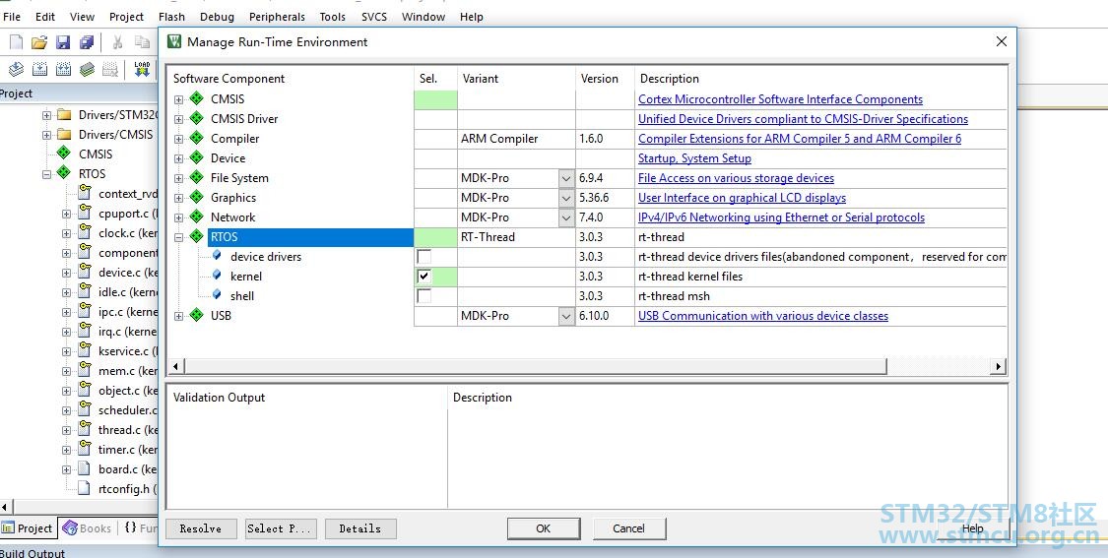Click the LOAD download-to-flash icon
Image resolution: width=1108 pixels, height=558 pixels.
142,69
